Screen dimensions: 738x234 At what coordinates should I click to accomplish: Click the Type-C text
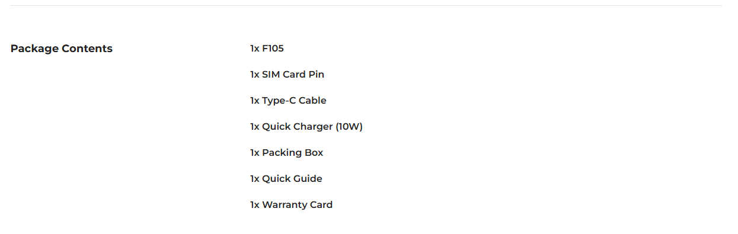(279, 101)
